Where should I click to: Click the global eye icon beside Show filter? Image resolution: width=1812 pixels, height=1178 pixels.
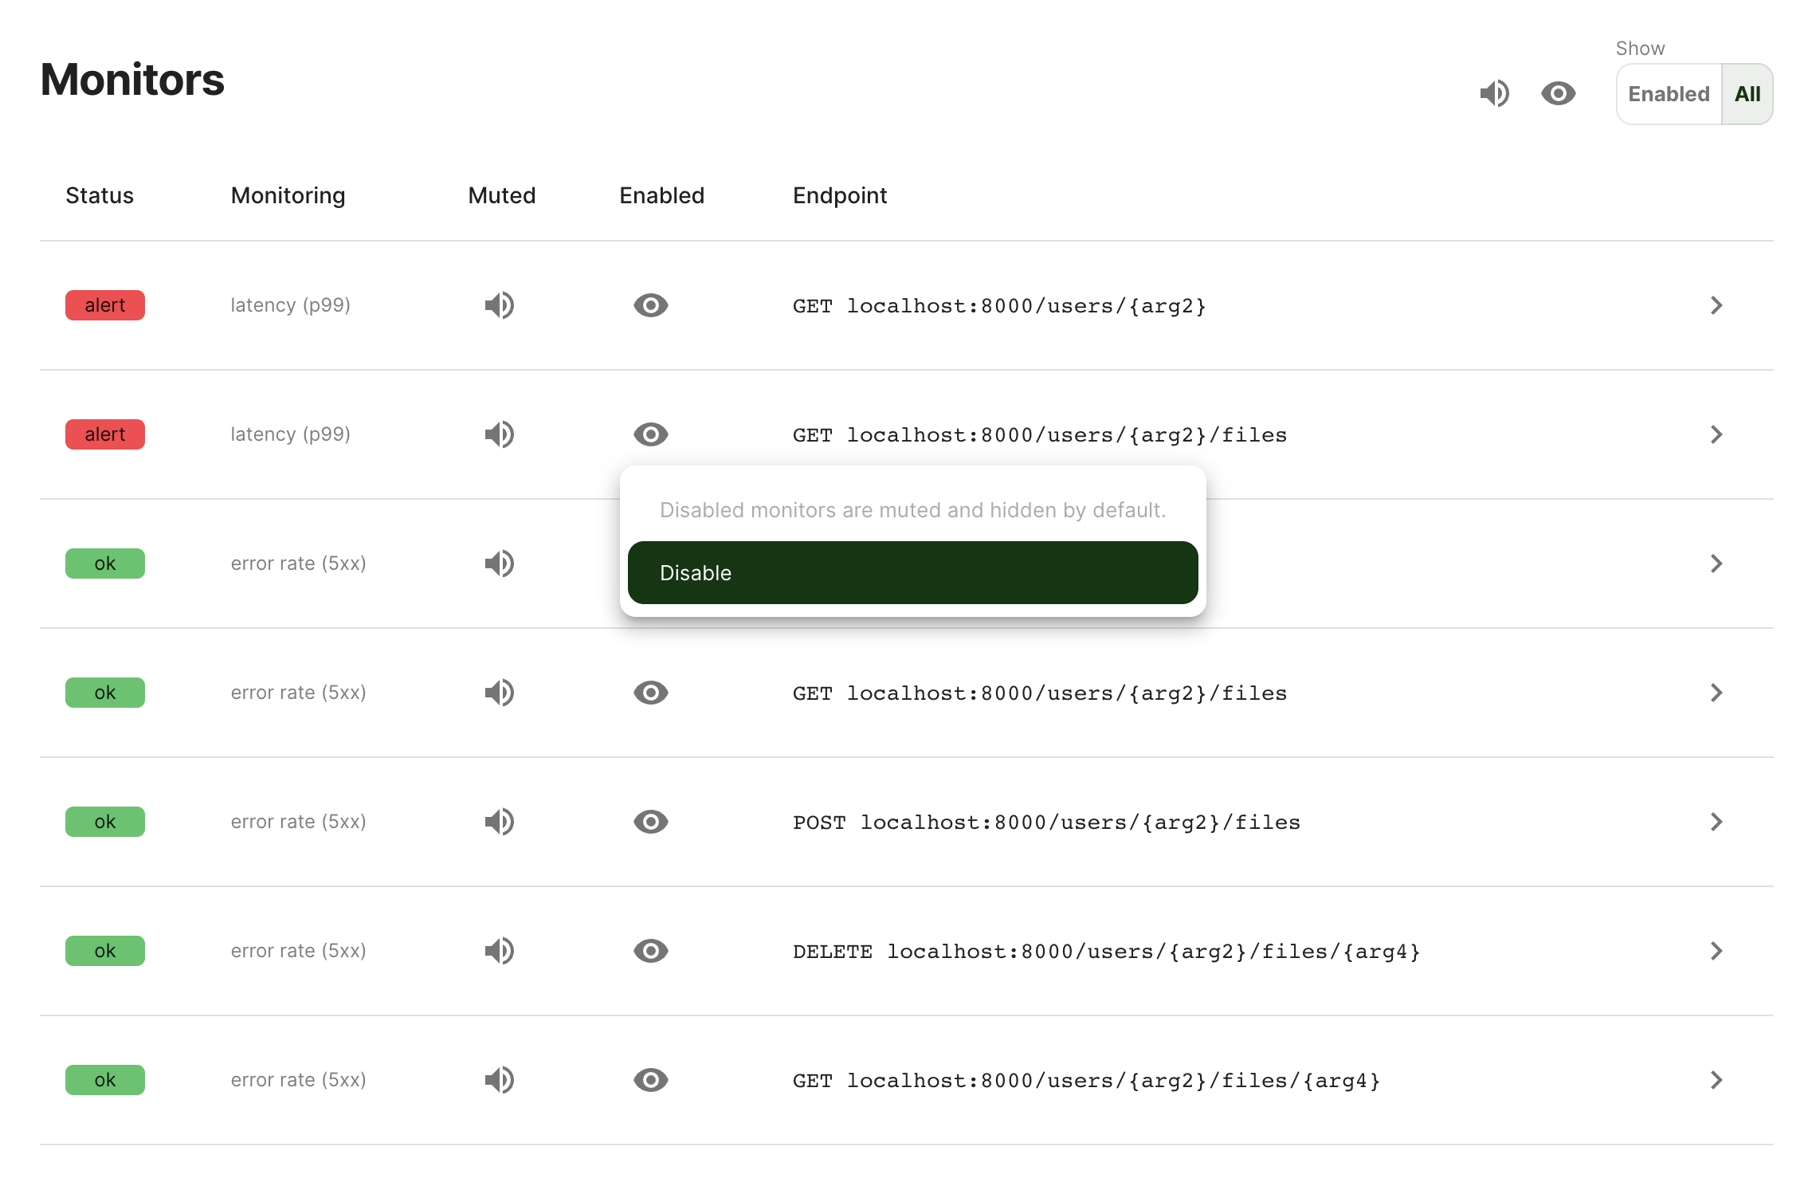pos(1558,93)
